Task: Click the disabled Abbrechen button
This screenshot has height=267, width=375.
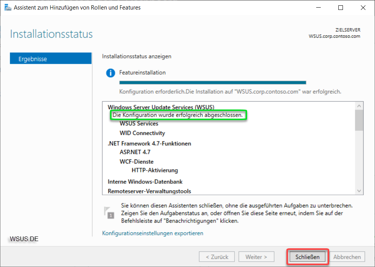Action: pos(347,257)
